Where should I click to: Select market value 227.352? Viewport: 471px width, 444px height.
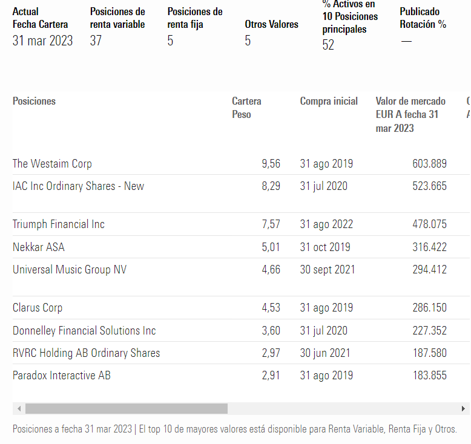coord(430,330)
